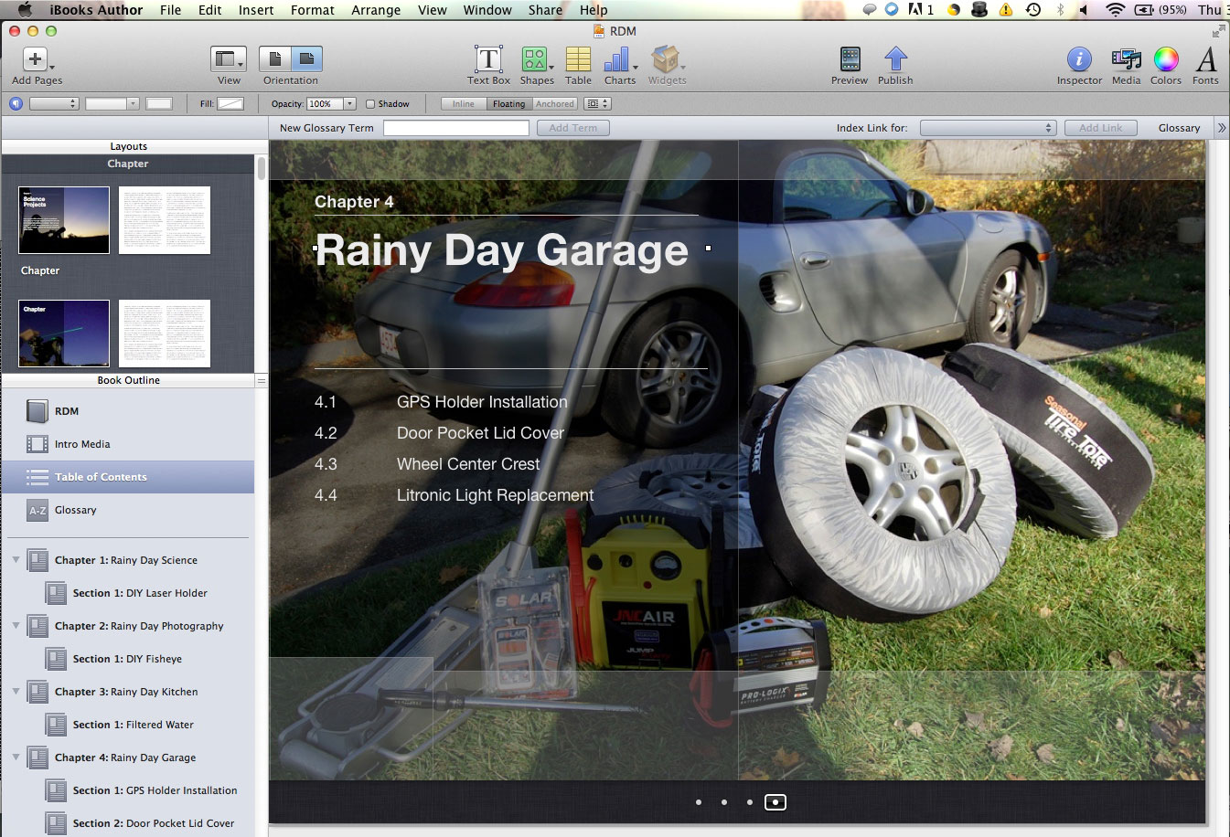The height and width of the screenshot is (837, 1230).
Task: Insert a Text Box
Action: pos(488,59)
